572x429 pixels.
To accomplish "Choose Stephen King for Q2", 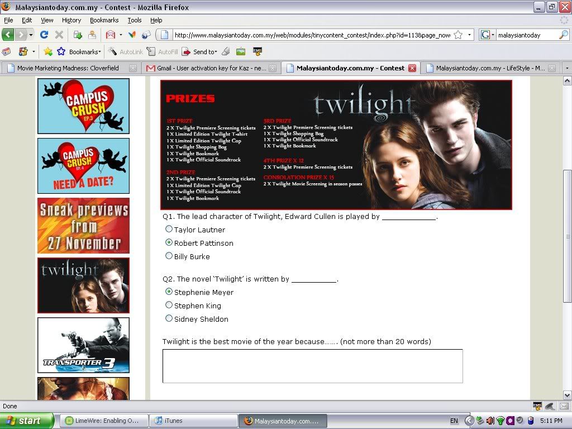I will coord(169,305).
